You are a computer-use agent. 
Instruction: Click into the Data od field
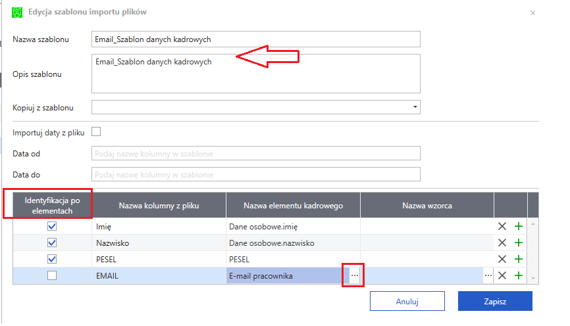tap(256, 153)
